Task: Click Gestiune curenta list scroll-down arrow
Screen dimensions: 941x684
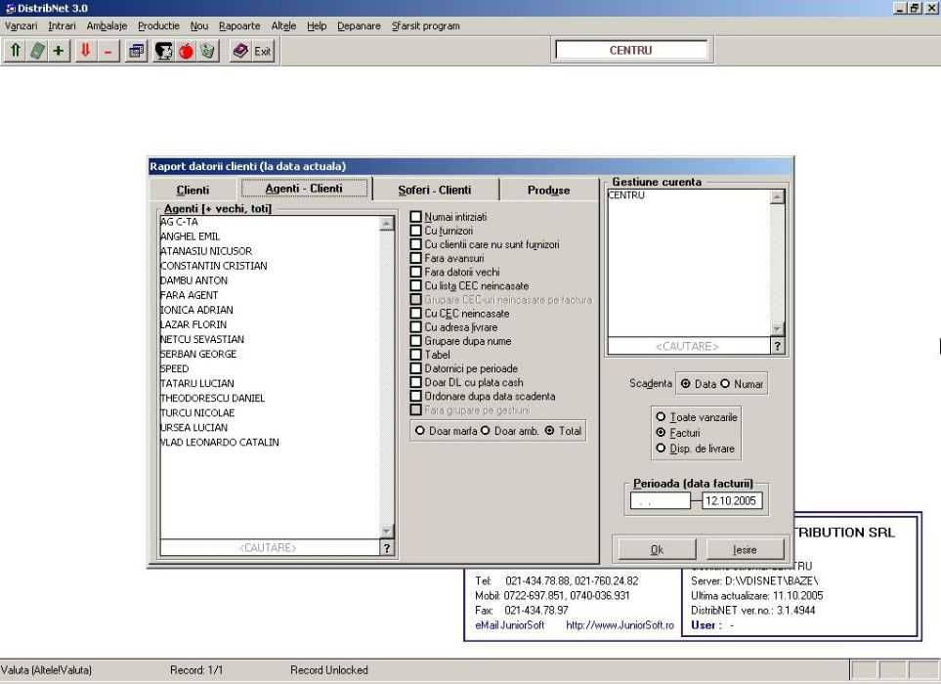Action: click(x=777, y=328)
